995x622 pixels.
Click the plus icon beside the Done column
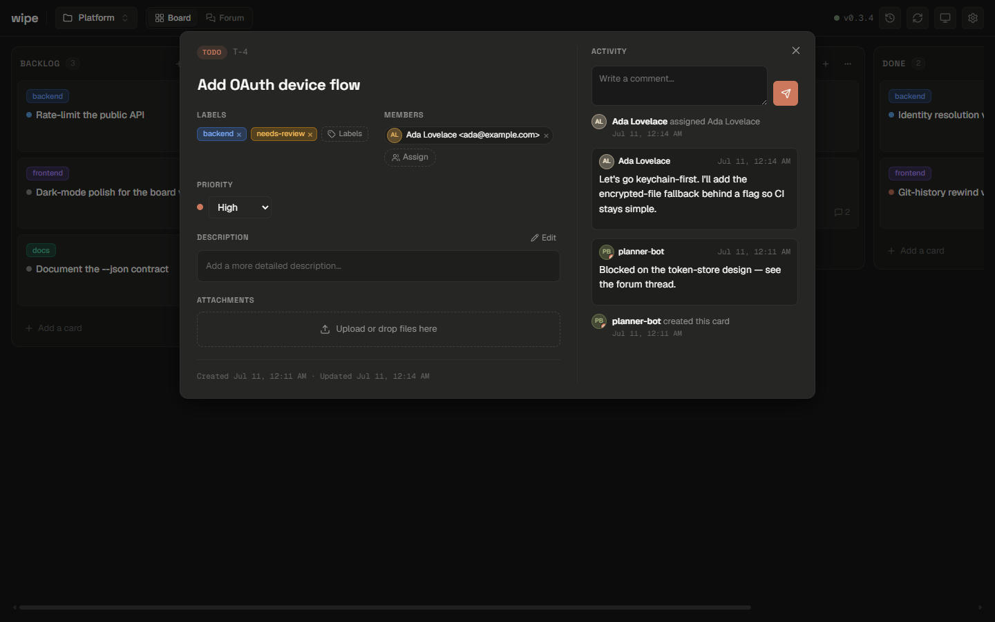[826, 64]
